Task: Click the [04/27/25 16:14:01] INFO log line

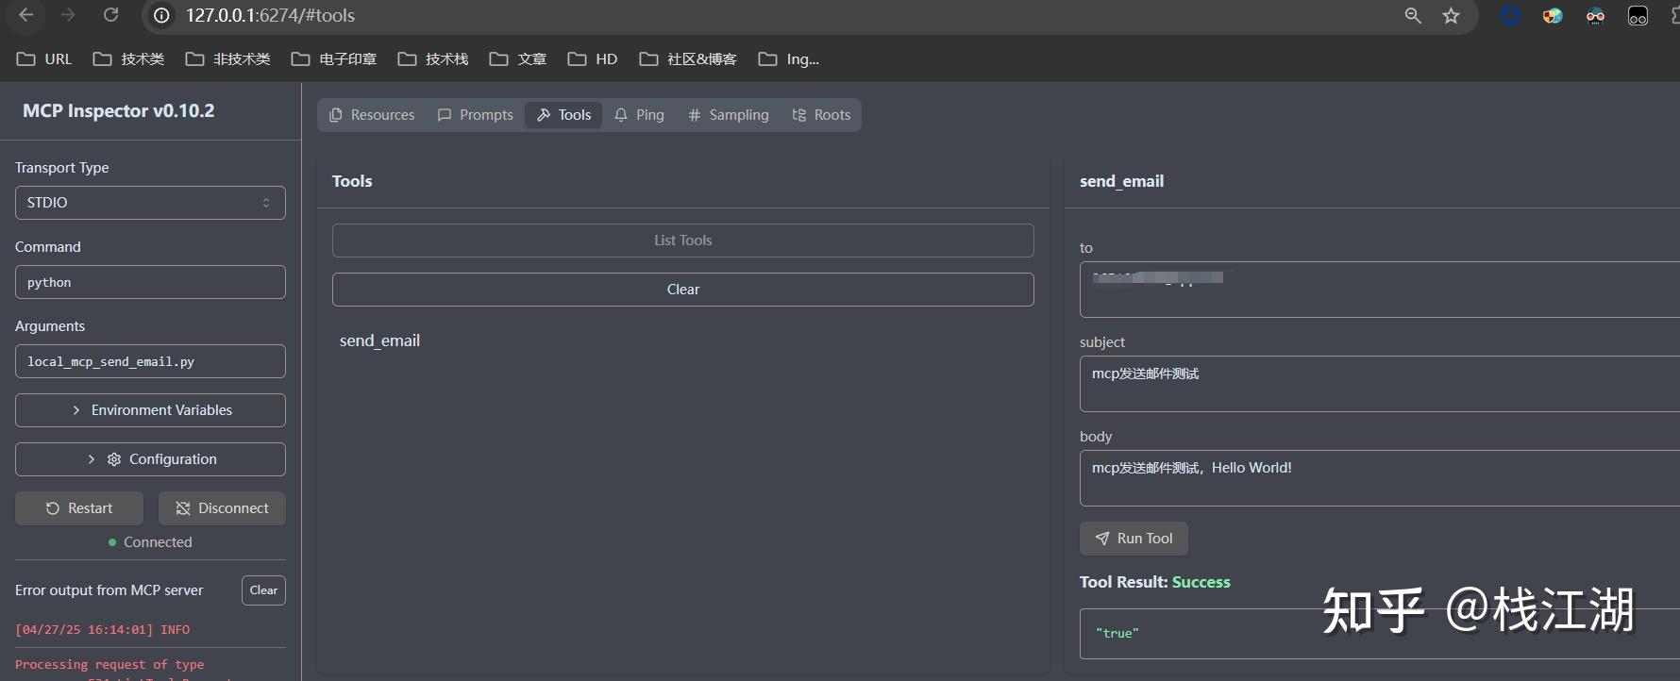Action: (x=102, y=629)
